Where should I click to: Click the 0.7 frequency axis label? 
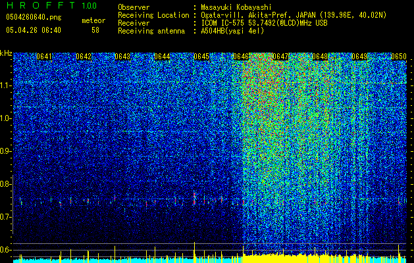[x=6, y=217]
